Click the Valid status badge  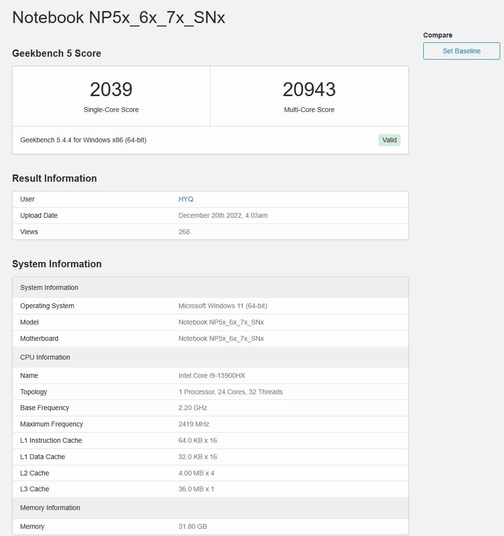389,140
